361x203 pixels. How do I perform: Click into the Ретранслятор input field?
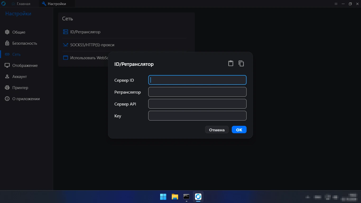tap(197, 92)
